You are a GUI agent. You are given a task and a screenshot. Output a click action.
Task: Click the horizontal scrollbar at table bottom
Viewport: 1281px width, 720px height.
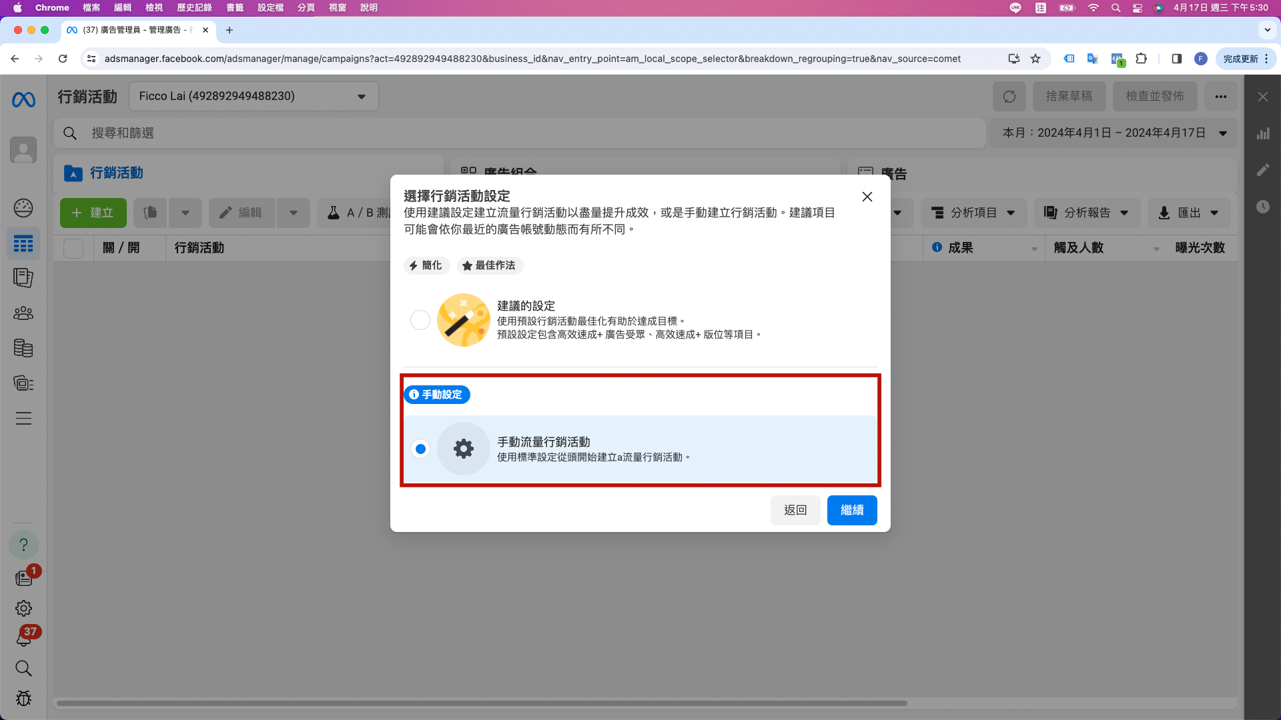coord(482,703)
